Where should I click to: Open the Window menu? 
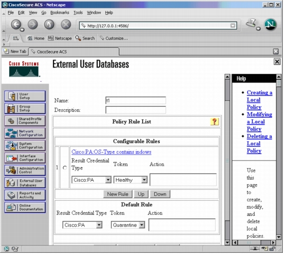point(94,13)
